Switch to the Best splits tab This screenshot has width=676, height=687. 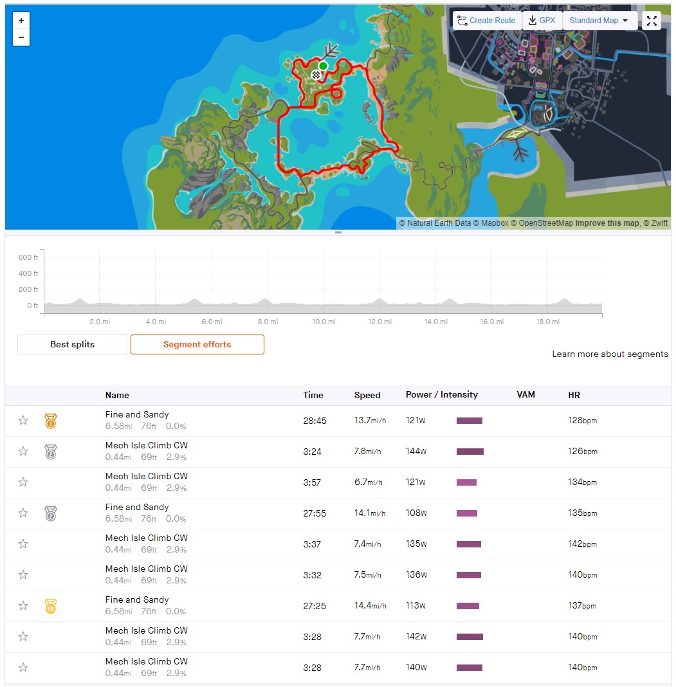point(72,344)
